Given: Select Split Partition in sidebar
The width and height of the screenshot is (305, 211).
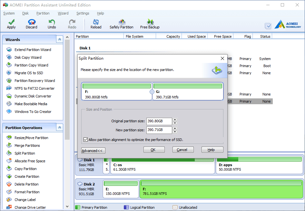Looking at the screenshot, I should (x=25, y=153).
